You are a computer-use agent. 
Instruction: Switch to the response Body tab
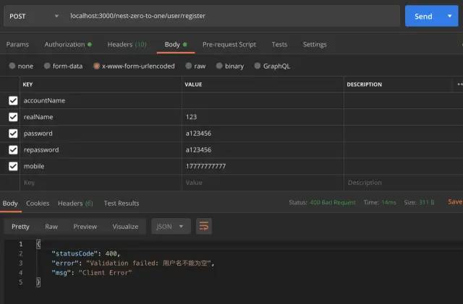coord(10,203)
